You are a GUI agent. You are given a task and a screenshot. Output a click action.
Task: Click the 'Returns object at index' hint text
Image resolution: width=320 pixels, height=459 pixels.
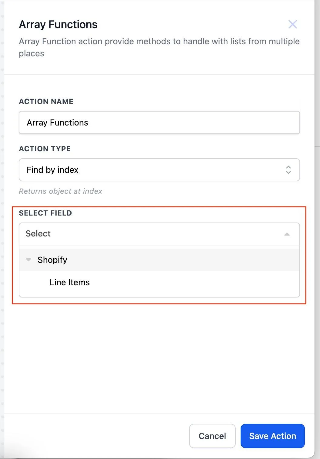click(61, 191)
